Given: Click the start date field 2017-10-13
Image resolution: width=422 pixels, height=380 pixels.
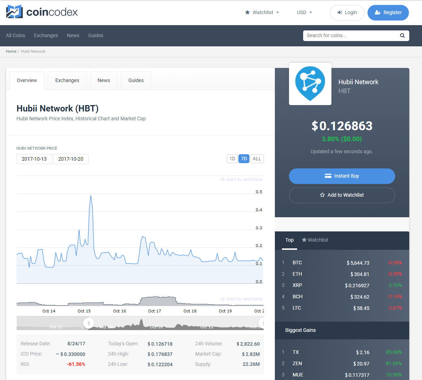Looking at the screenshot, I should click(34, 159).
